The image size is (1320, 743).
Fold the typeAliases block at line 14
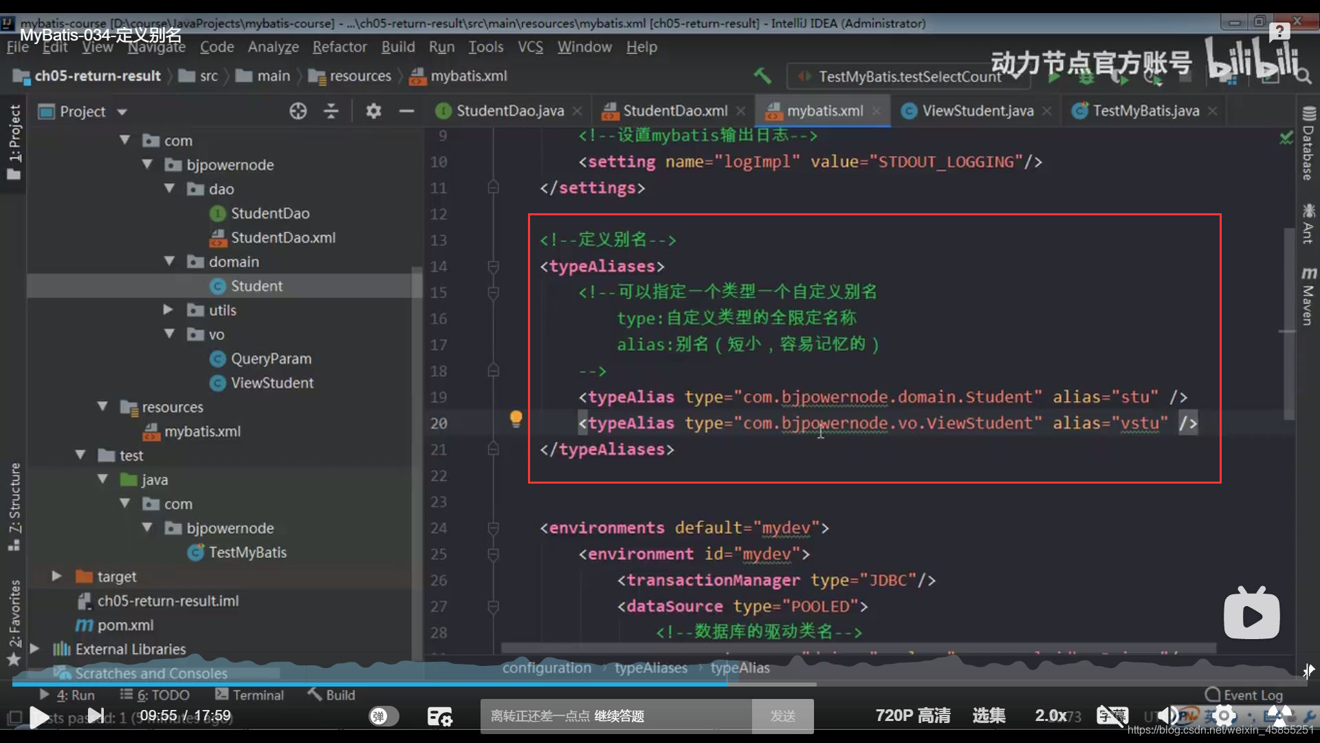[x=493, y=266]
